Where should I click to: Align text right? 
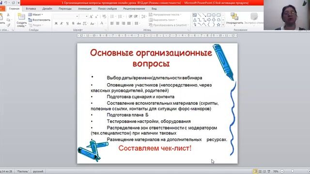(124, 23)
